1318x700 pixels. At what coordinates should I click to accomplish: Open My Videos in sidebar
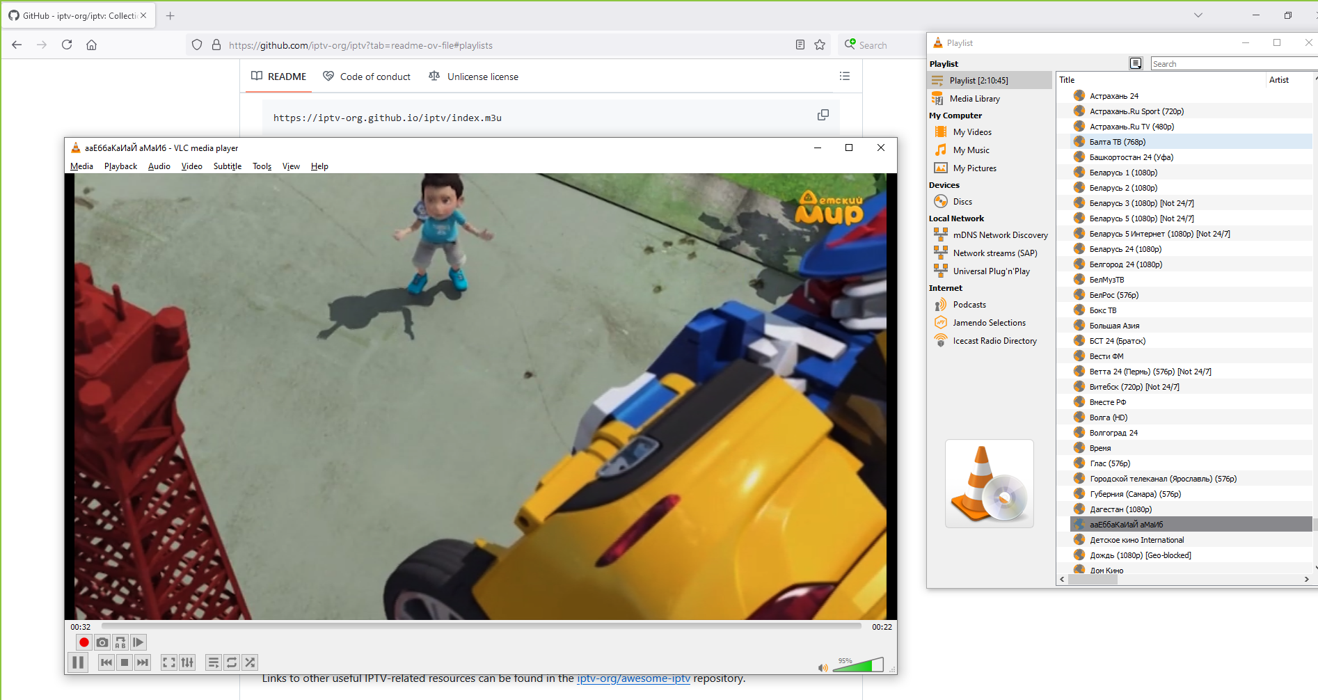click(x=990, y=132)
